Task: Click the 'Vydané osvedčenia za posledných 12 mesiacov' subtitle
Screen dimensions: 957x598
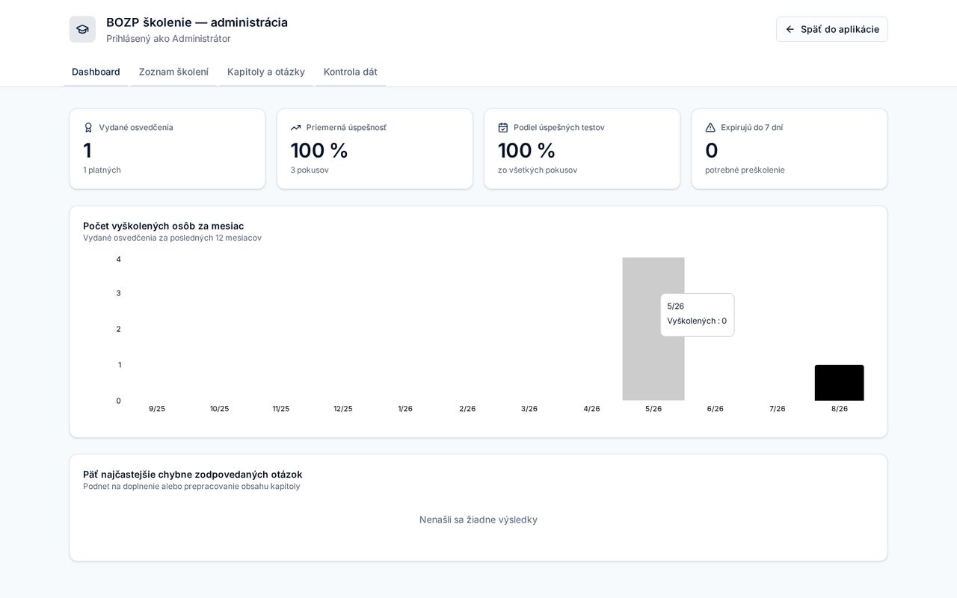Action: coord(172,238)
